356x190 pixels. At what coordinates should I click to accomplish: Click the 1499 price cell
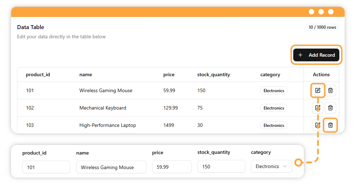[x=169, y=125]
